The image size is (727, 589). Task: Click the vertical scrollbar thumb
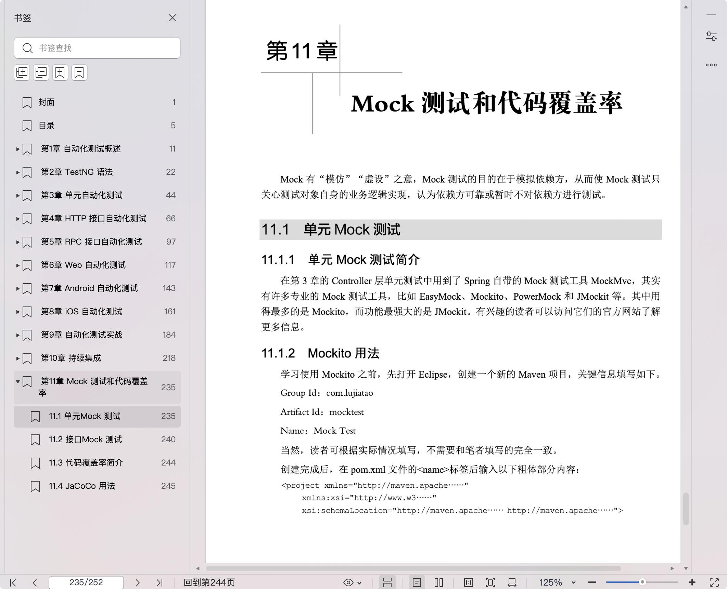click(x=686, y=509)
